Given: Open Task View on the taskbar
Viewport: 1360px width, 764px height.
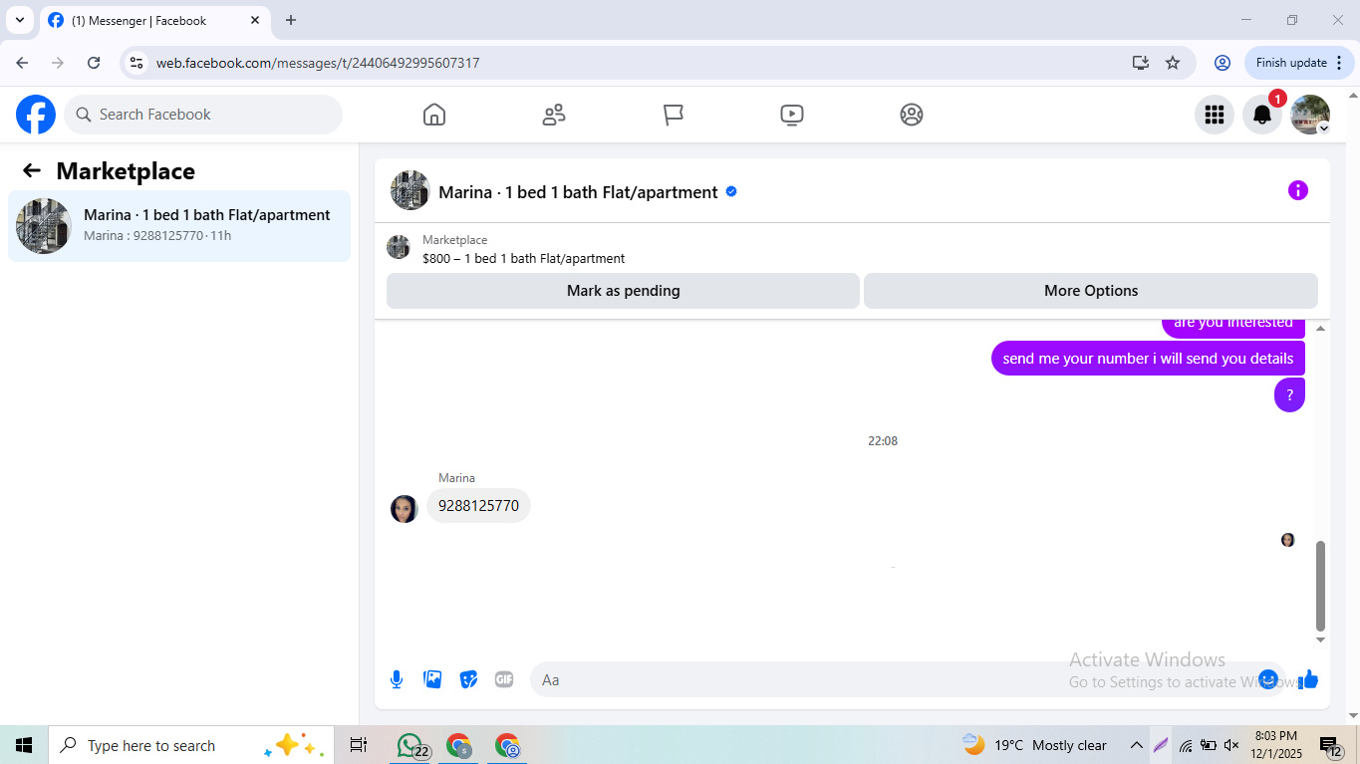Looking at the screenshot, I should [359, 745].
